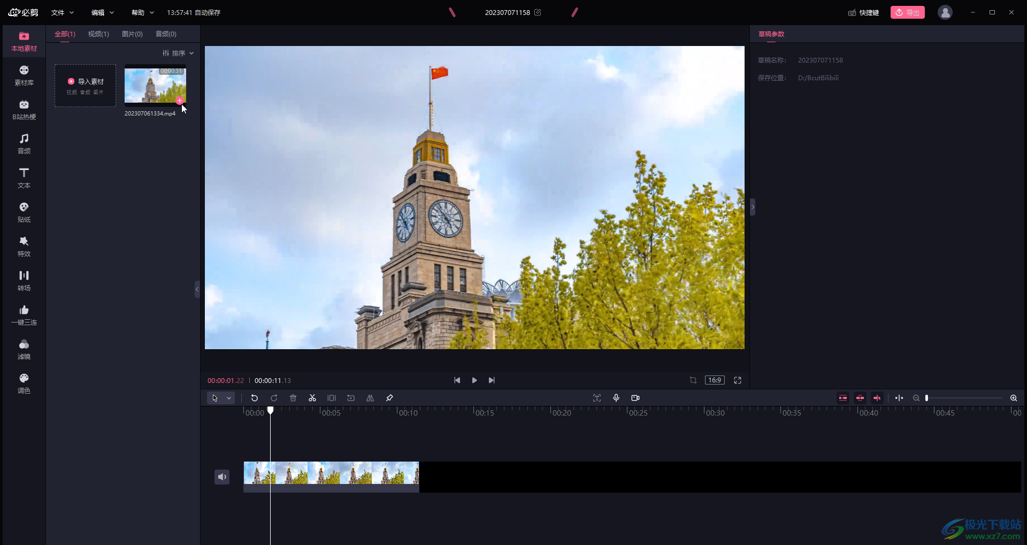
Task: Click the pin marker icon in toolbar
Action: coord(389,398)
